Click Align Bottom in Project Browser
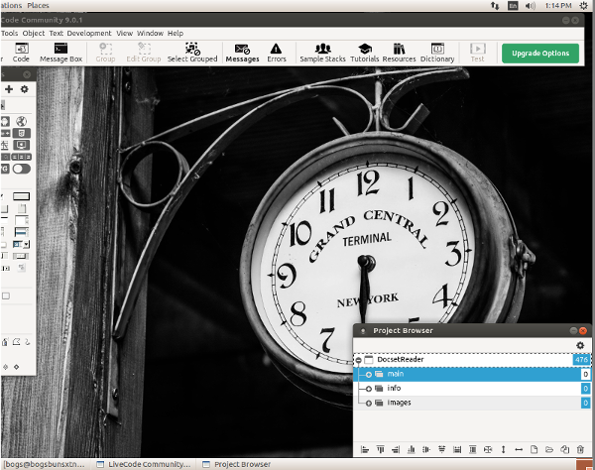The height and width of the screenshot is (470, 595). (x=411, y=449)
